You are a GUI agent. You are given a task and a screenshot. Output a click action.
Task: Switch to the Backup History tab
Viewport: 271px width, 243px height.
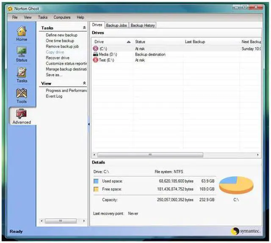coord(143,25)
